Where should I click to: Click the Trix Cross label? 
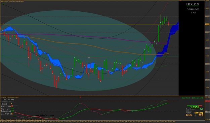190,109
